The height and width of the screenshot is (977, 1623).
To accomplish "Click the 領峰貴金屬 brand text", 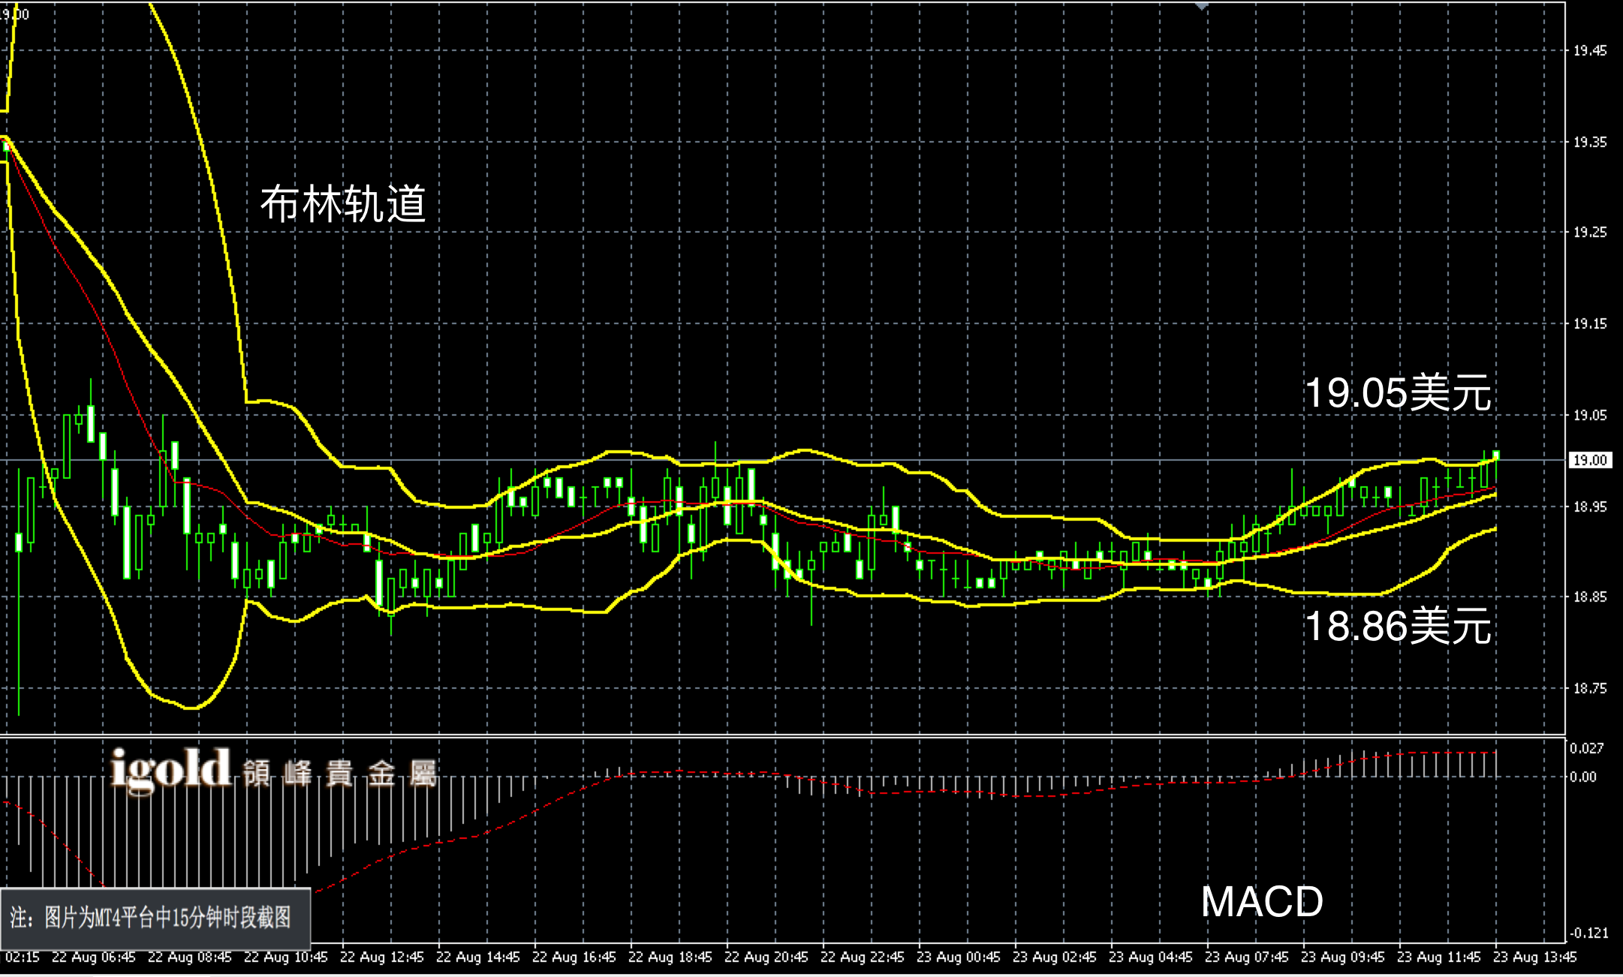I will tap(339, 773).
